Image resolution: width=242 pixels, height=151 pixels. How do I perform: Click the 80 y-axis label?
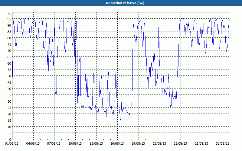[9, 38]
